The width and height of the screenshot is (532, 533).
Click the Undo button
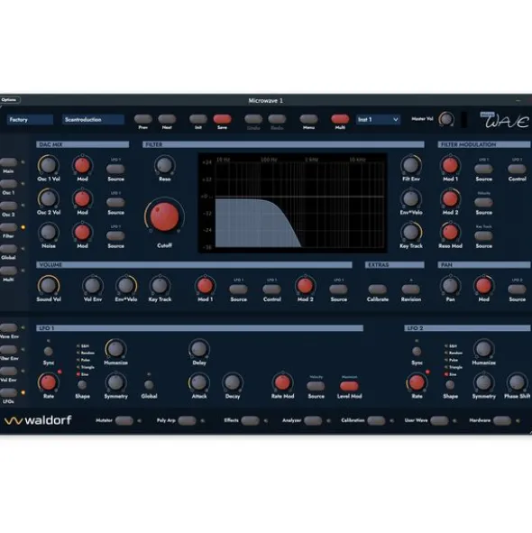(253, 119)
